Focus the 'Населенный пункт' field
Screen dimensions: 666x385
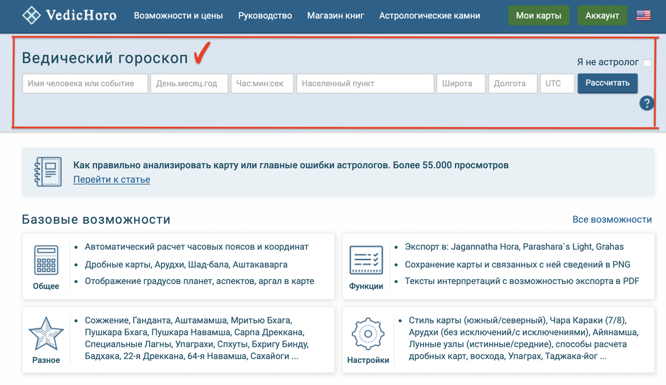pyautogui.click(x=365, y=83)
